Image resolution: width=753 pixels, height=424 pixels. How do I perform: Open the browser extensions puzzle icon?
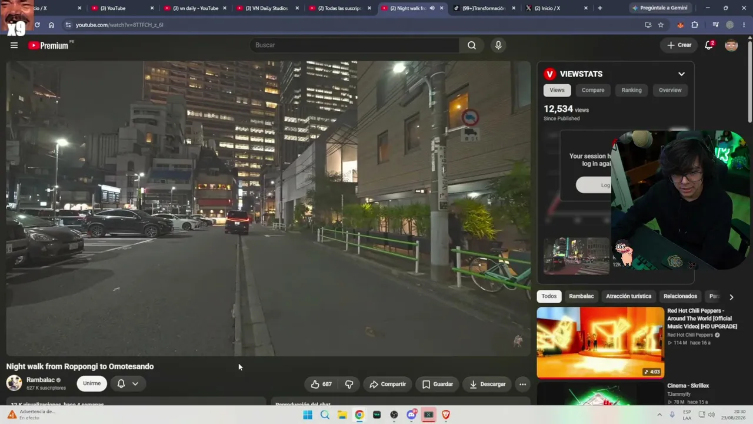[695, 25]
